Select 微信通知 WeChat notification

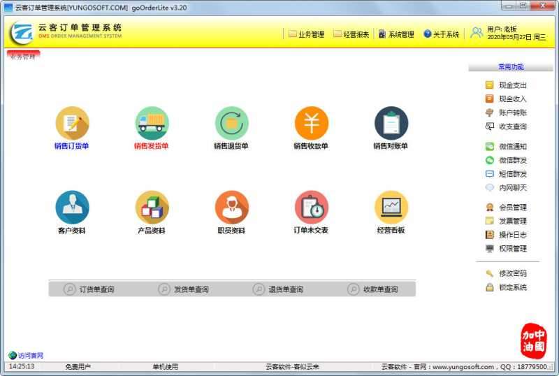pyautogui.click(x=506, y=146)
